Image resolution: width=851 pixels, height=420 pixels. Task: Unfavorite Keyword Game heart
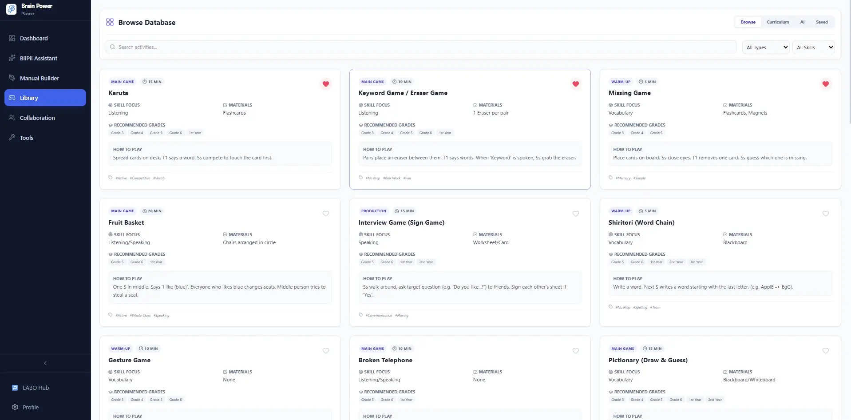click(576, 84)
